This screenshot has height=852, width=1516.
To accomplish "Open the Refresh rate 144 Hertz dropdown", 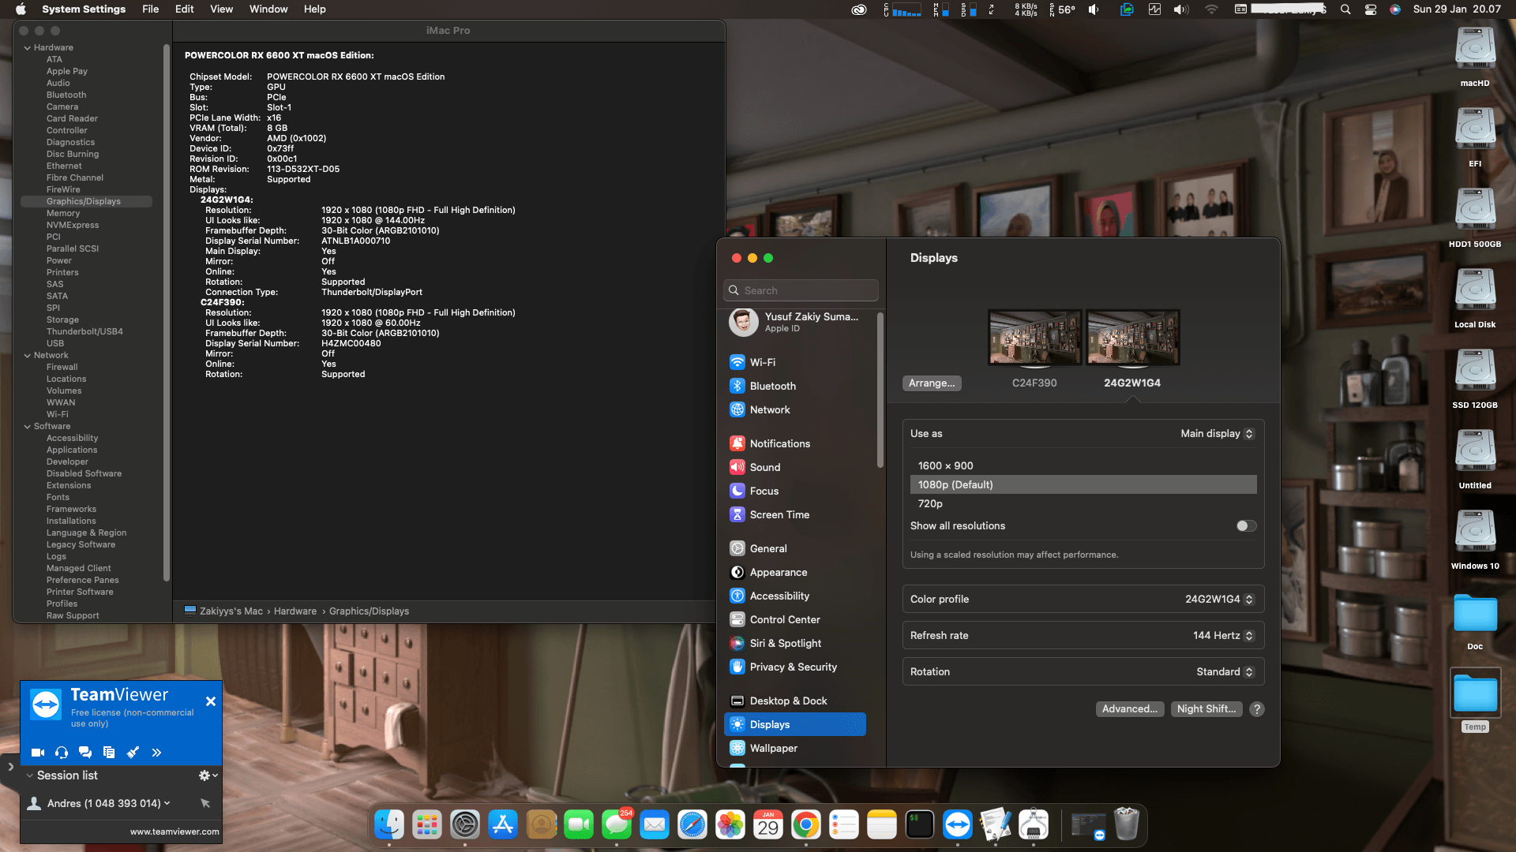I will [x=1223, y=636].
